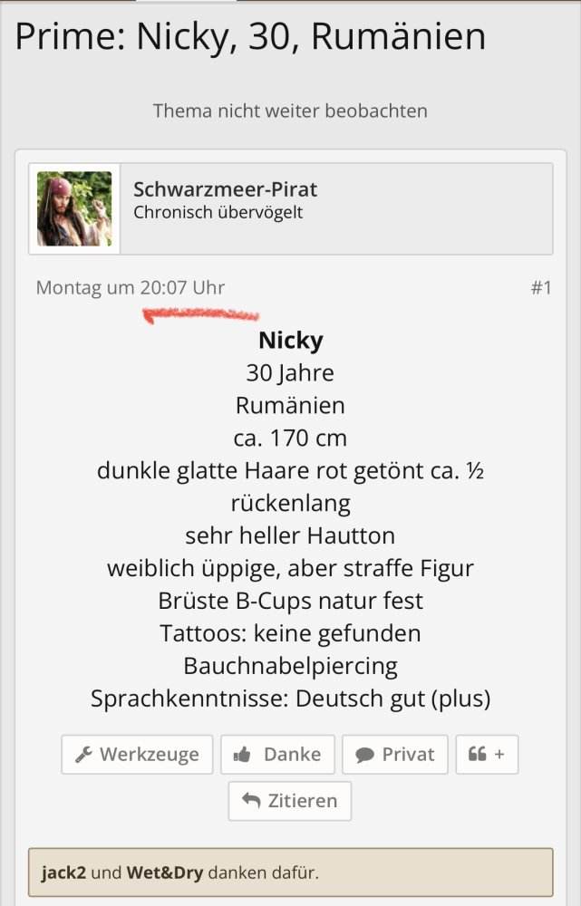Click 'Thema nicht weiter beobachten'

coord(290,111)
